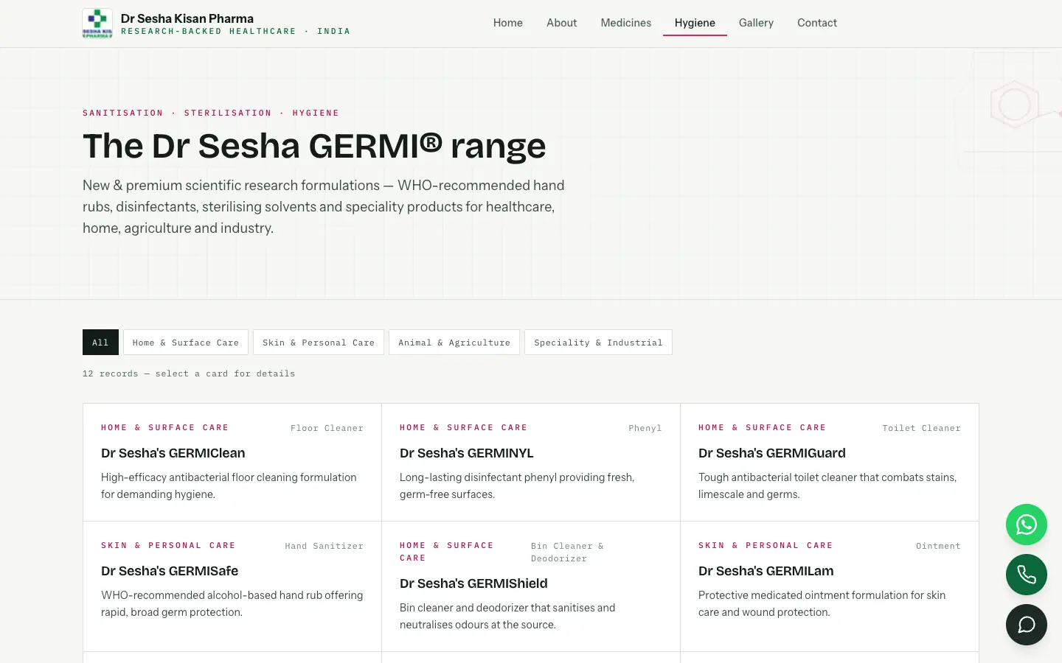
Task: Click the category label on GERMIShield card
Action: pos(446,552)
